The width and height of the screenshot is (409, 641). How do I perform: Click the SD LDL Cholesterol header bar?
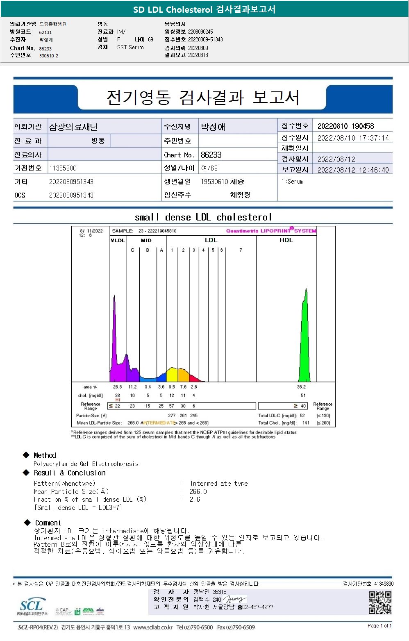click(x=204, y=9)
